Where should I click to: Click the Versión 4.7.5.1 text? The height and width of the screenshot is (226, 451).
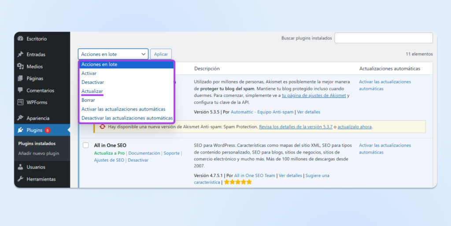(208, 175)
